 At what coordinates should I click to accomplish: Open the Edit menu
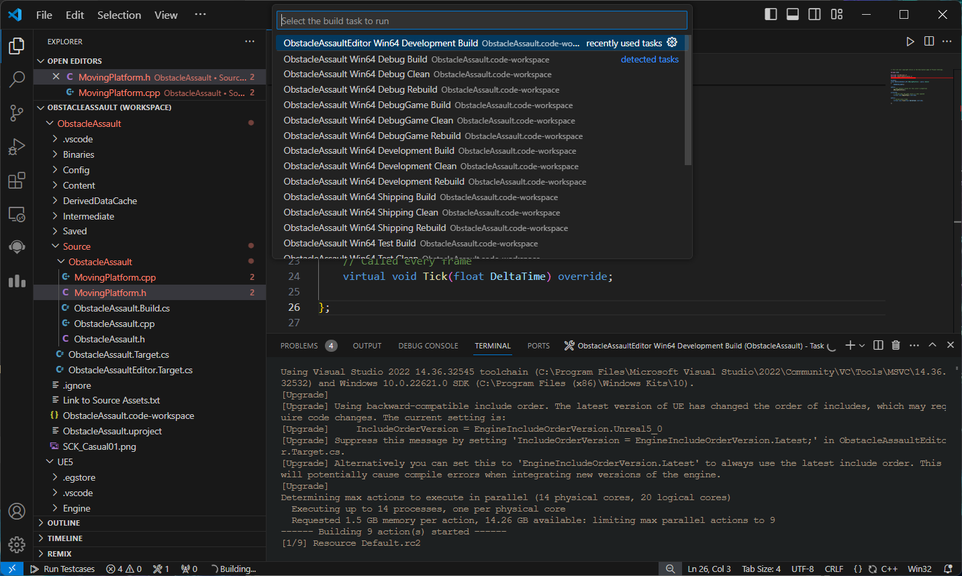point(75,15)
